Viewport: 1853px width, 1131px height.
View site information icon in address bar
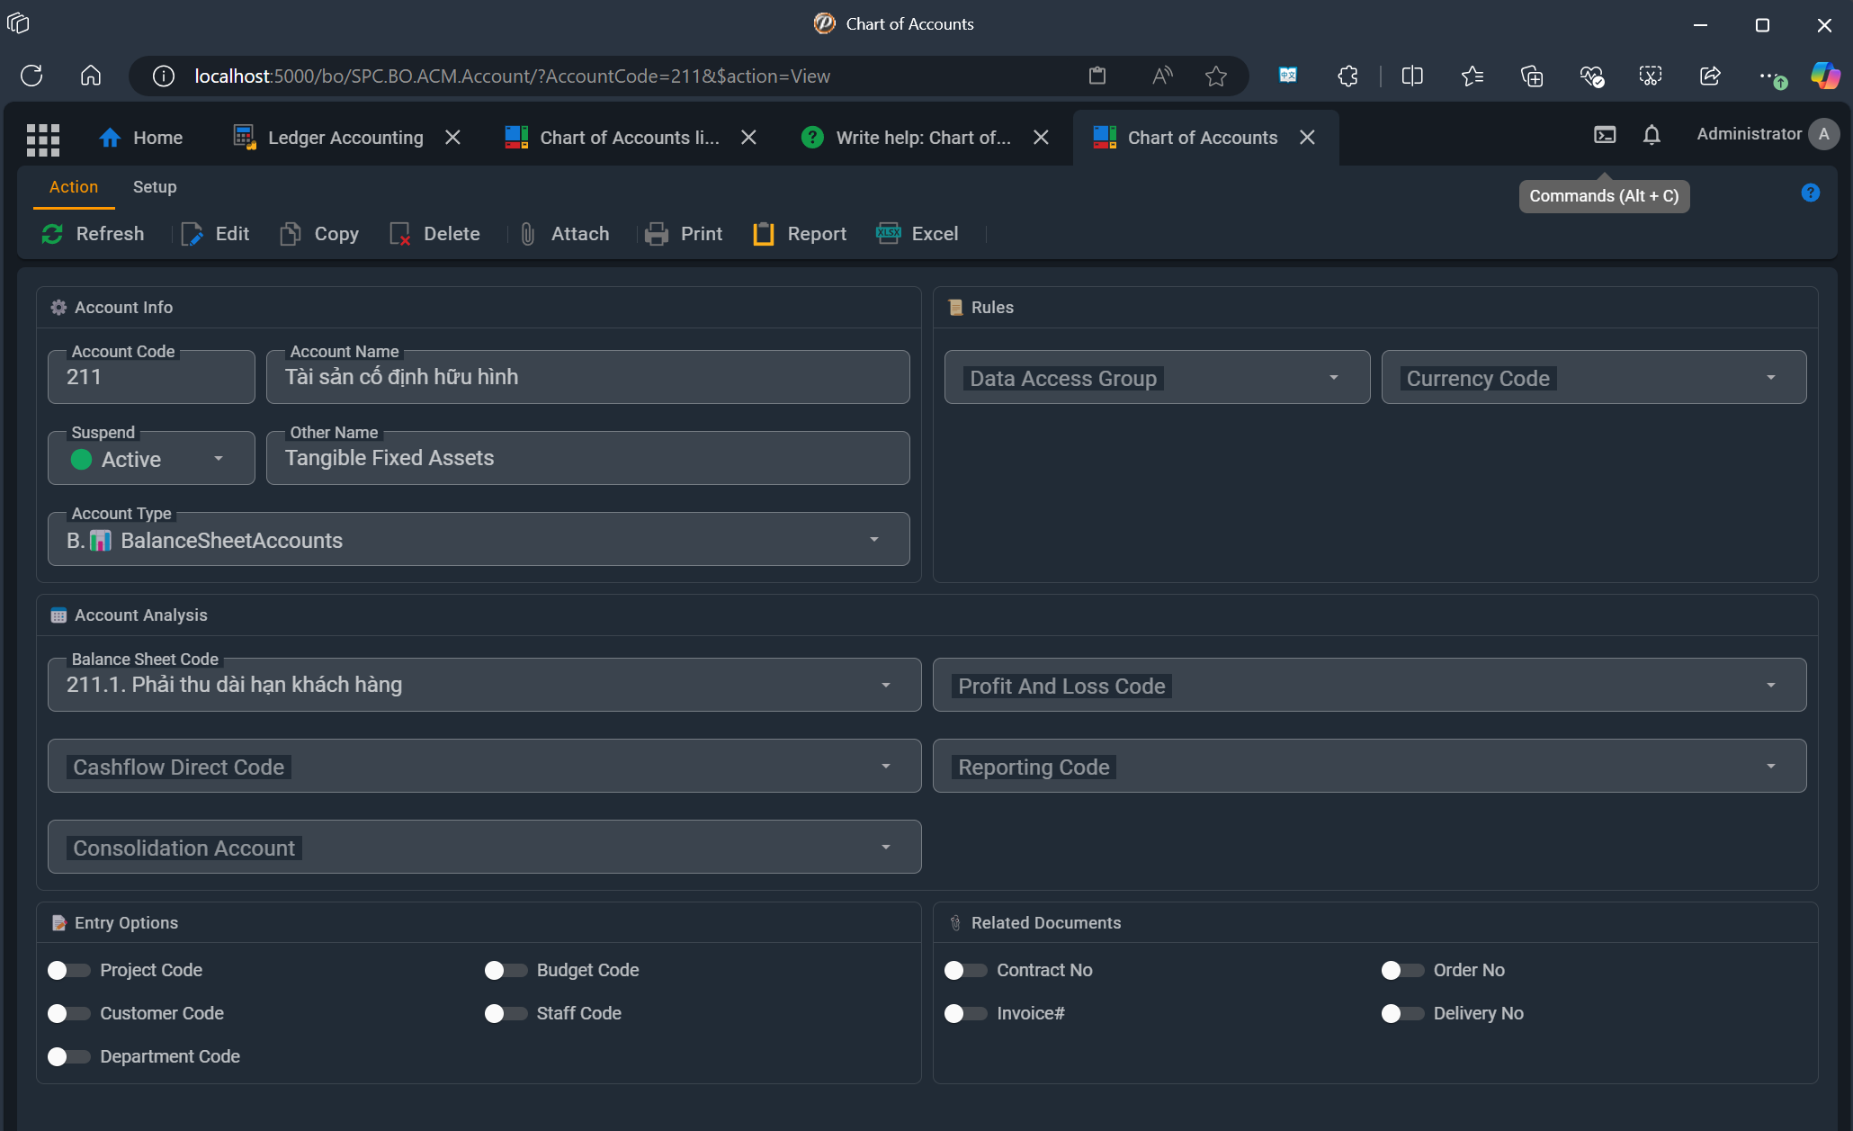click(164, 76)
